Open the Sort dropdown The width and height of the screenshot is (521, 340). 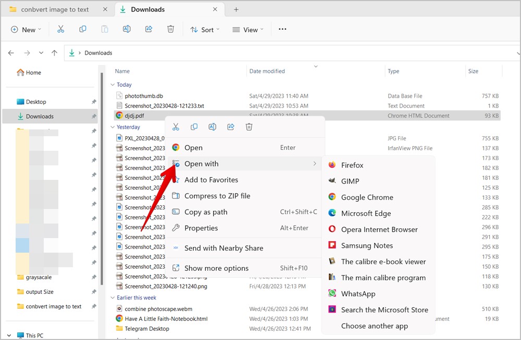[x=205, y=30]
